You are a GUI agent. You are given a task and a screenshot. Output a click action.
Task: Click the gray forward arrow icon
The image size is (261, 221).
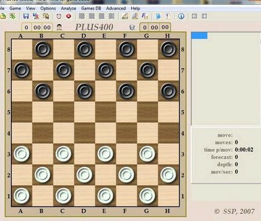click(205, 16)
